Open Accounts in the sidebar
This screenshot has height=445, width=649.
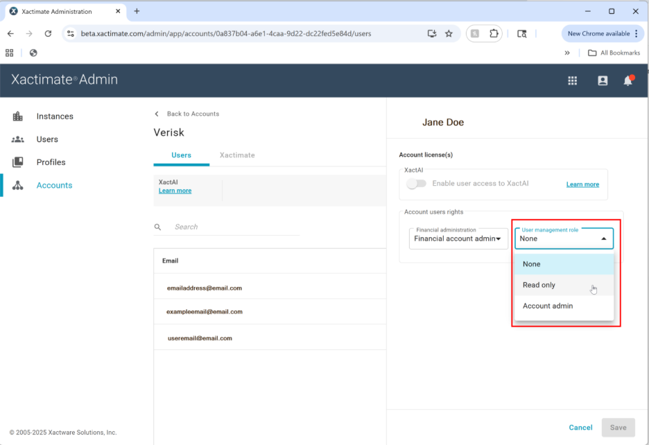[x=54, y=186]
